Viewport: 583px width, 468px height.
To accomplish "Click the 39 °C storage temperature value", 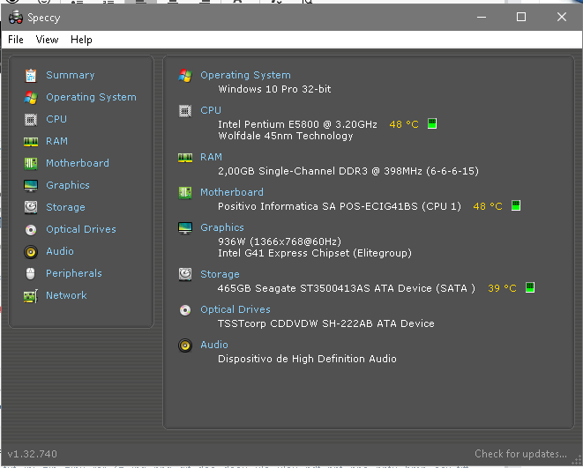I will [502, 288].
